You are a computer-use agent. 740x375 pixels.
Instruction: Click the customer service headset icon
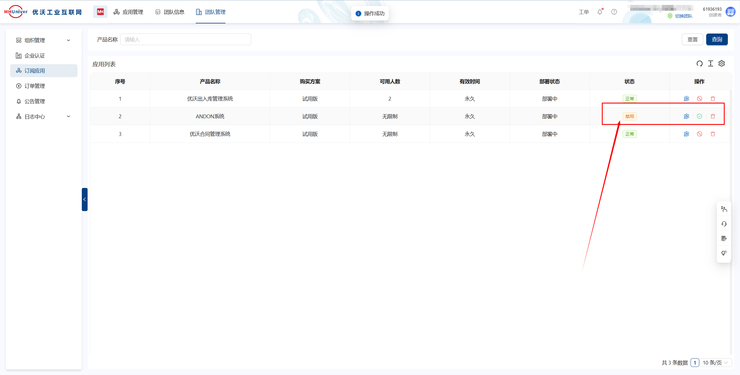[724, 224]
